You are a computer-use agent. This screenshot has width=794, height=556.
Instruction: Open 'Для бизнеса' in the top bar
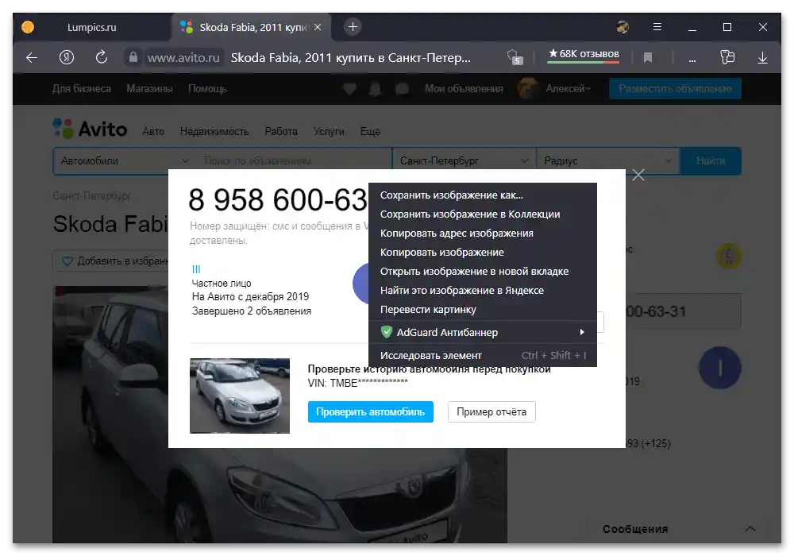[82, 89]
